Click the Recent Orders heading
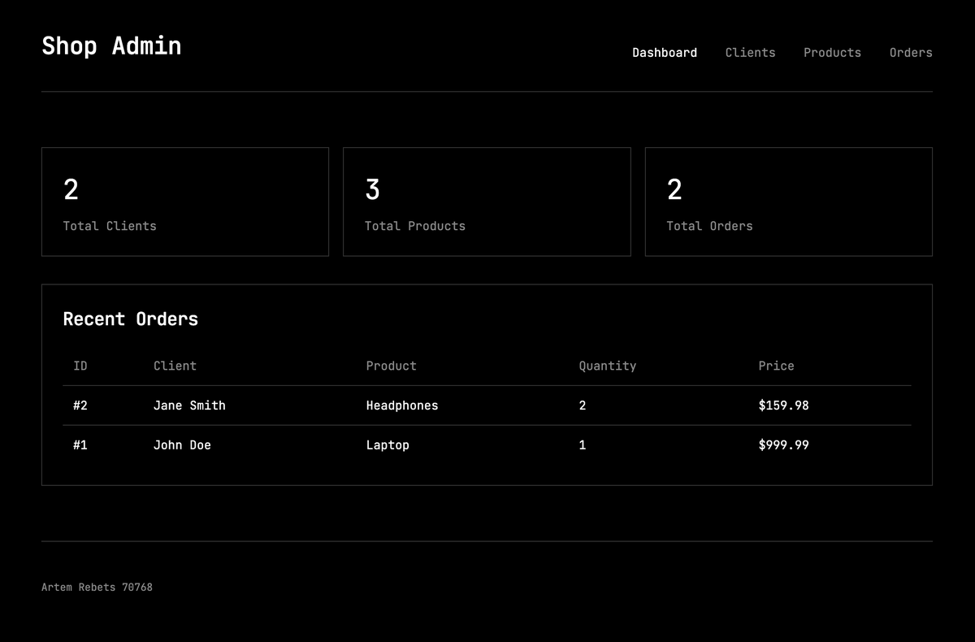The width and height of the screenshot is (975, 642). pyautogui.click(x=131, y=319)
